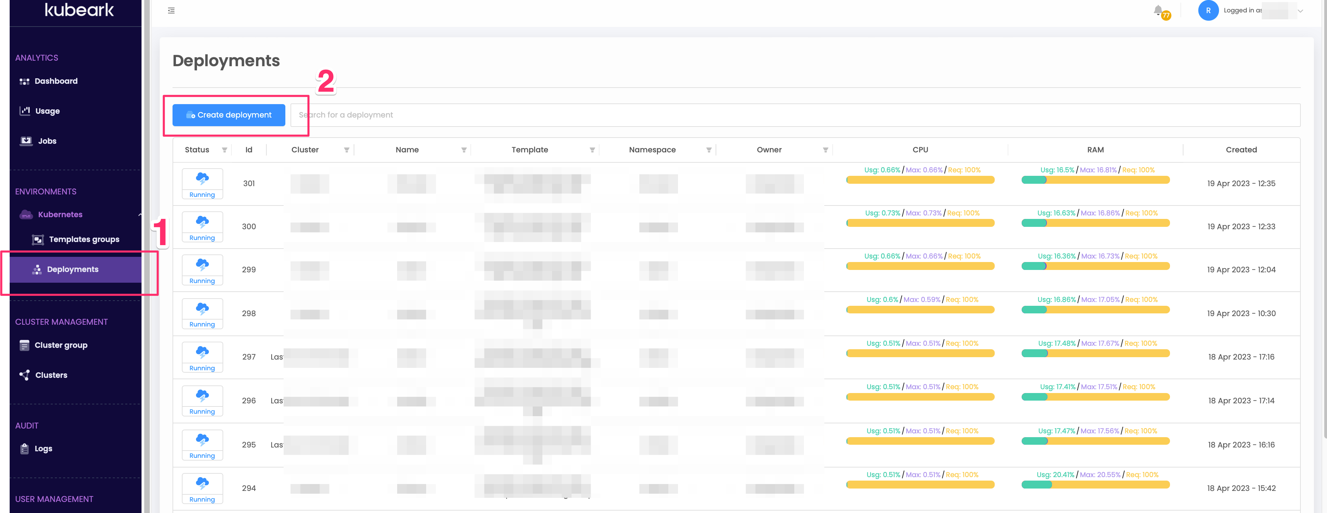Click the notification bell icon
This screenshot has width=1327, height=513.
coord(1158,10)
